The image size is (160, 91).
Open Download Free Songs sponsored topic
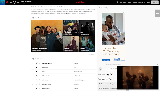107,84
